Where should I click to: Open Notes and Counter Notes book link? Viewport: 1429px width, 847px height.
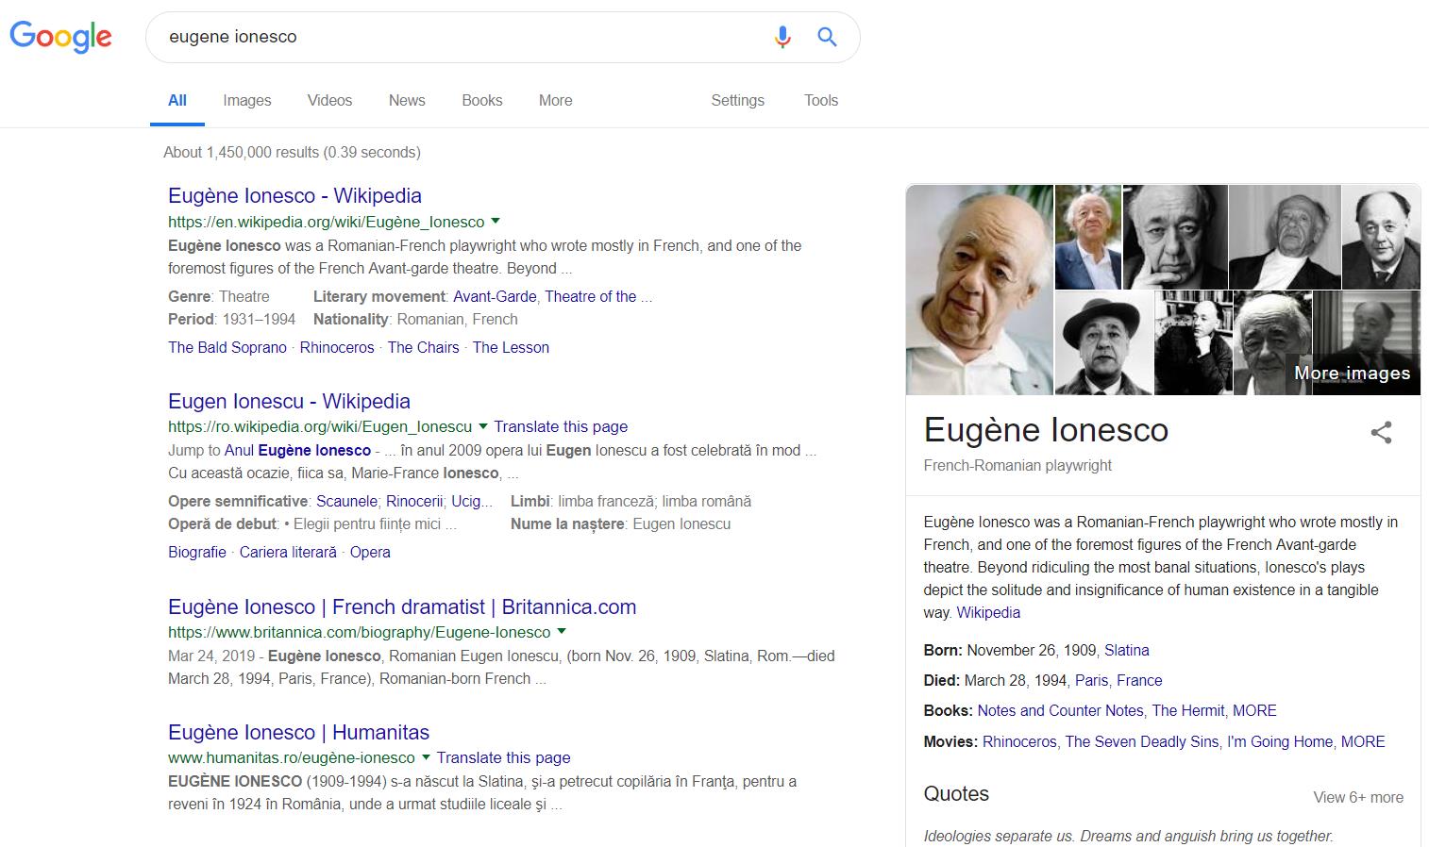point(1060,710)
